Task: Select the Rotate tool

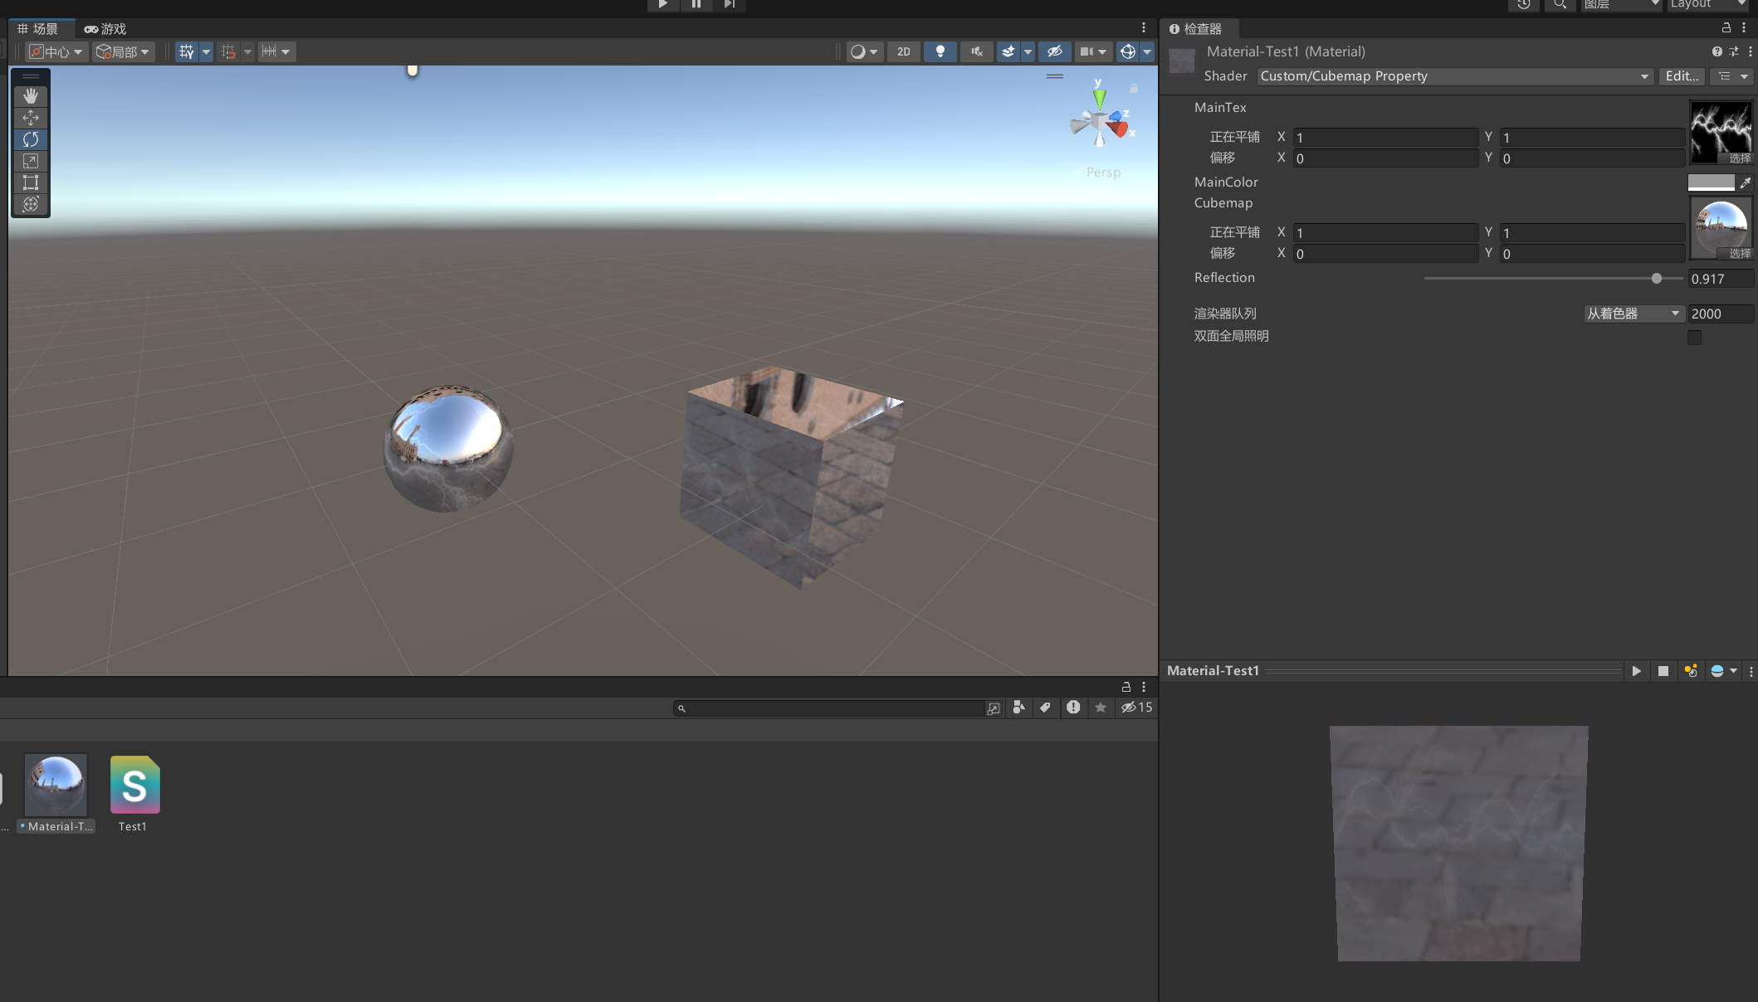Action: pos(31,139)
